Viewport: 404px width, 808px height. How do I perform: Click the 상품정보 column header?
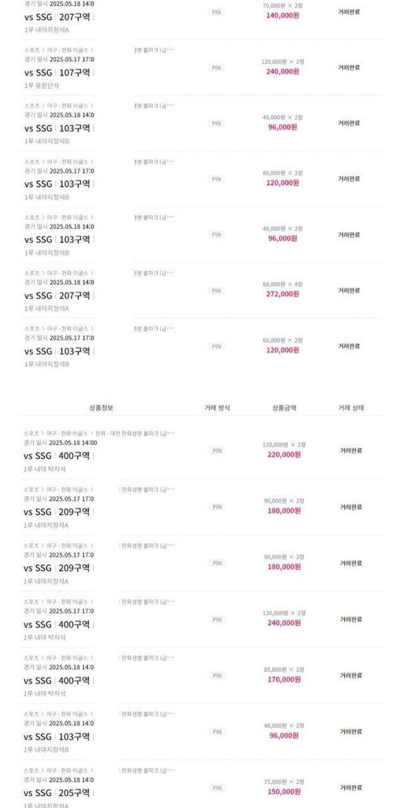(102, 408)
